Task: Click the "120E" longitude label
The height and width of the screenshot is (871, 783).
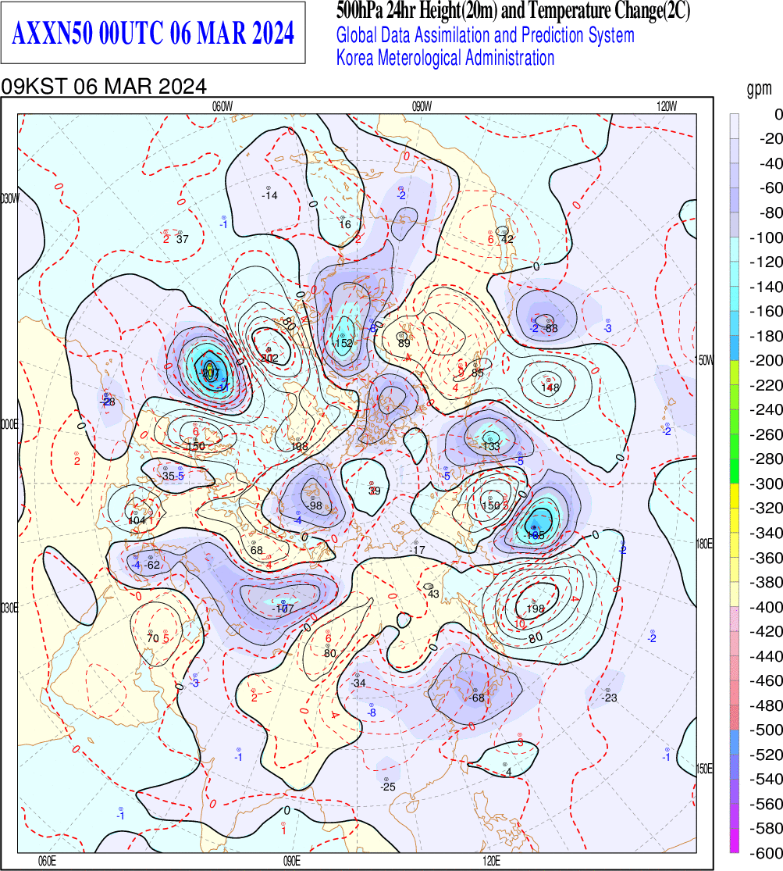Action: tap(492, 862)
